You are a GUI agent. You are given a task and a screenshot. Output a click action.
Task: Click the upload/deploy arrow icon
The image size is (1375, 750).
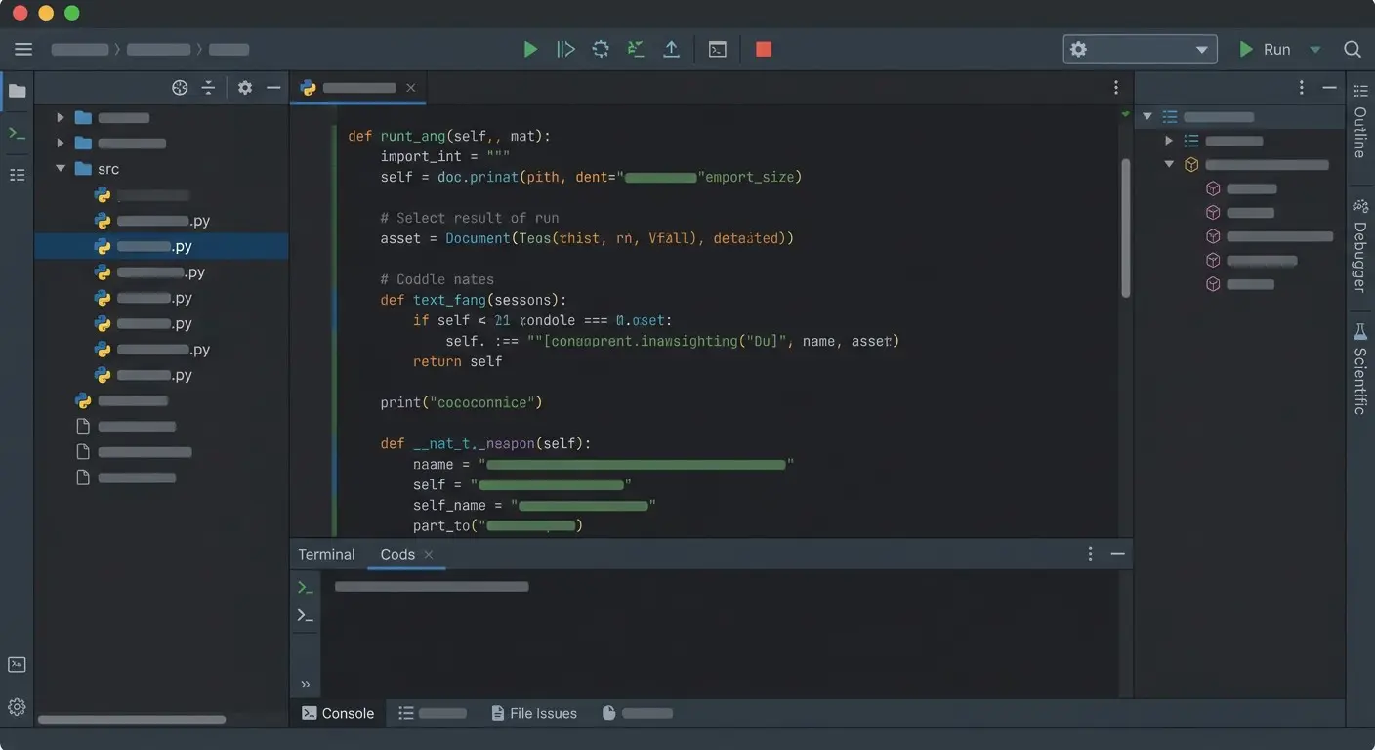(671, 49)
